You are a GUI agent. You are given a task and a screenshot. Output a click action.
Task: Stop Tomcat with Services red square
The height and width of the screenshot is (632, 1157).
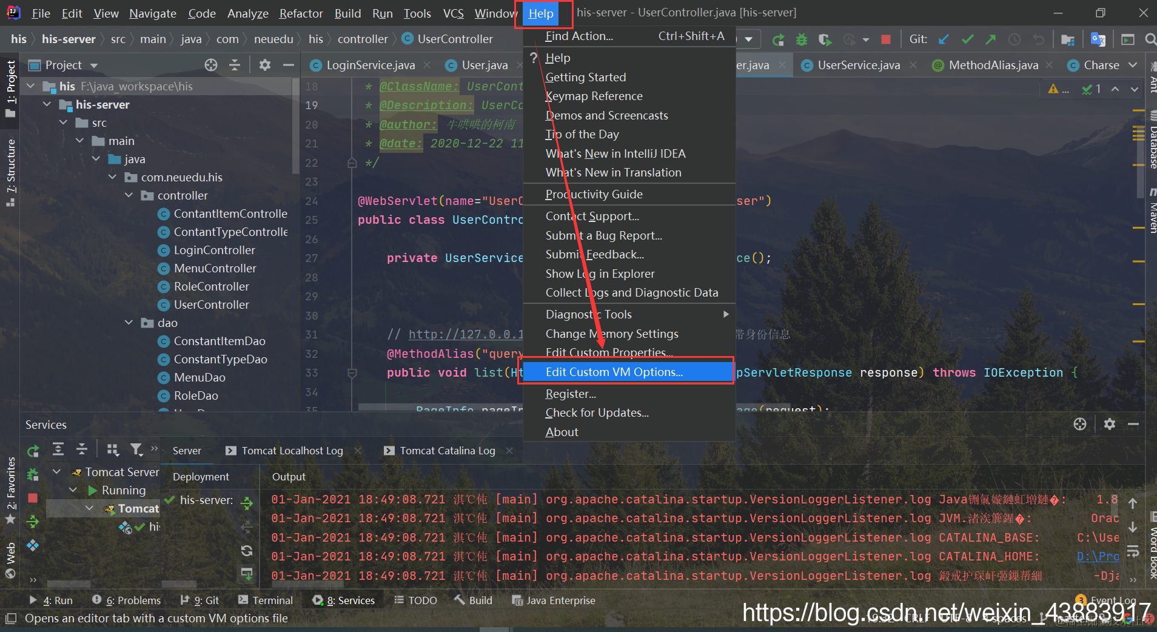33,498
